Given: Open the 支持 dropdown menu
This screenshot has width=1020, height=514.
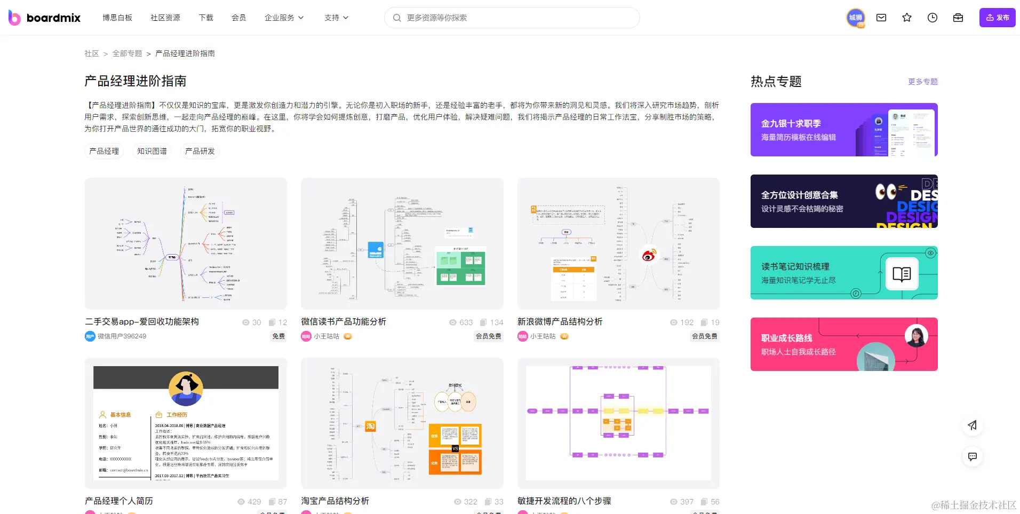Looking at the screenshot, I should point(336,18).
